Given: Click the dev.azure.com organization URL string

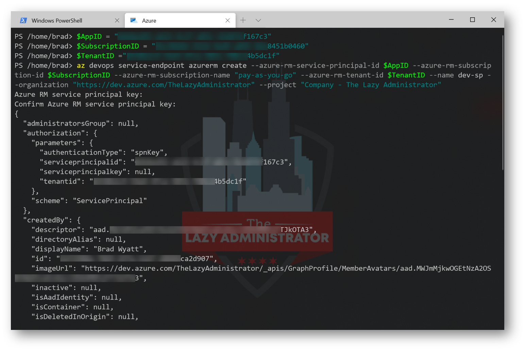Looking at the screenshot, I should coord(164,85).
